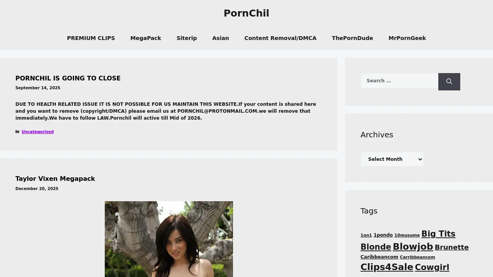The image size is (493, 277).
Task: Open the Siterip menu item
Action: coord(187,38)
